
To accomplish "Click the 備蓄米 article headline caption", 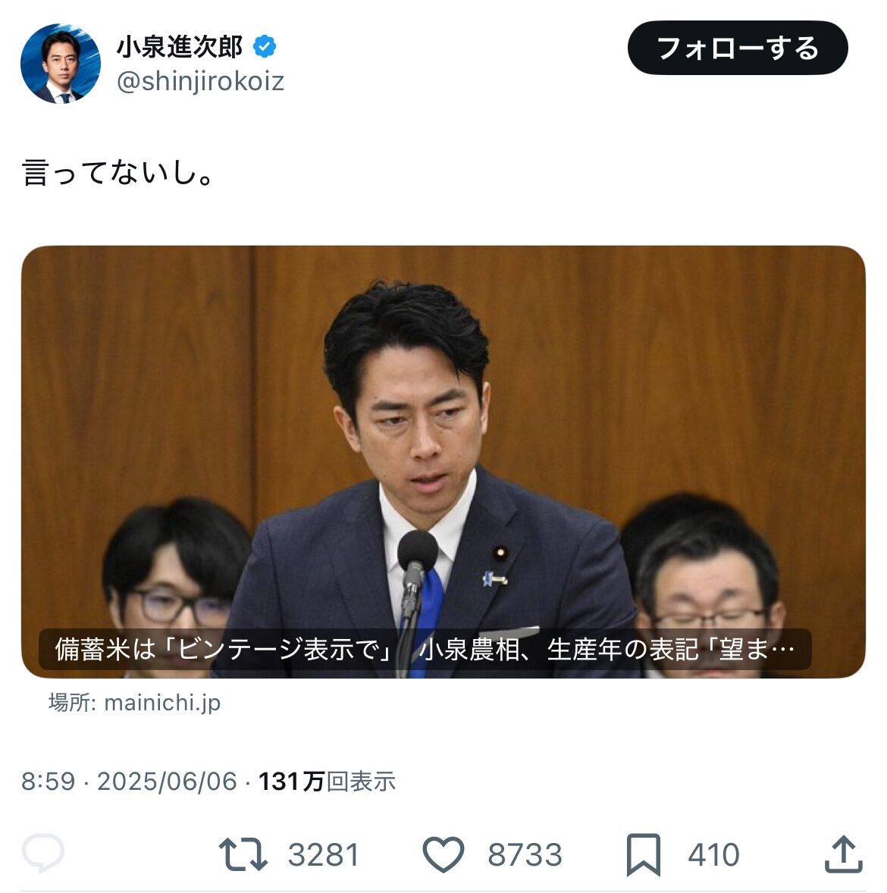I will pyautogui.click(x=425, y=649).
